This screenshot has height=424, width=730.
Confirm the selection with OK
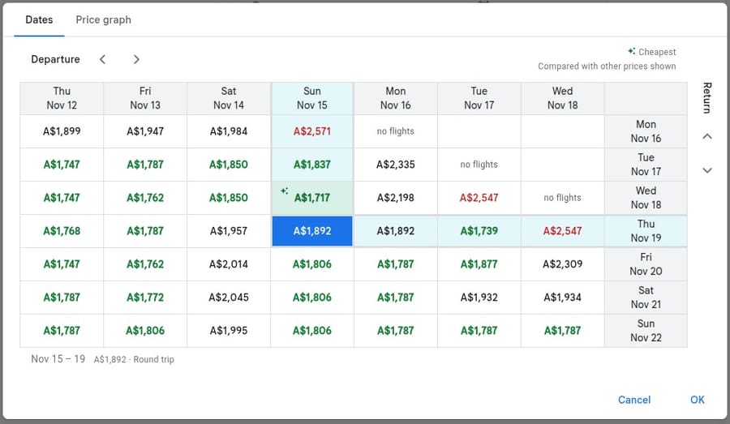click(x=697, y=400)
